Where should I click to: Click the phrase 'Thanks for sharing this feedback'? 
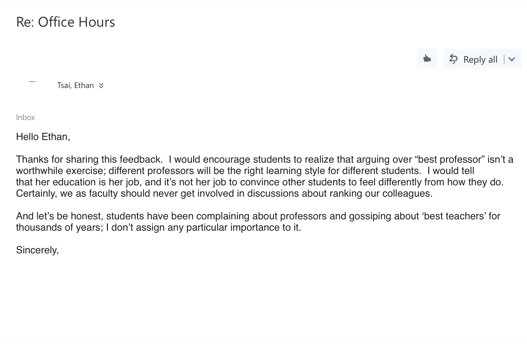point(89,159)
